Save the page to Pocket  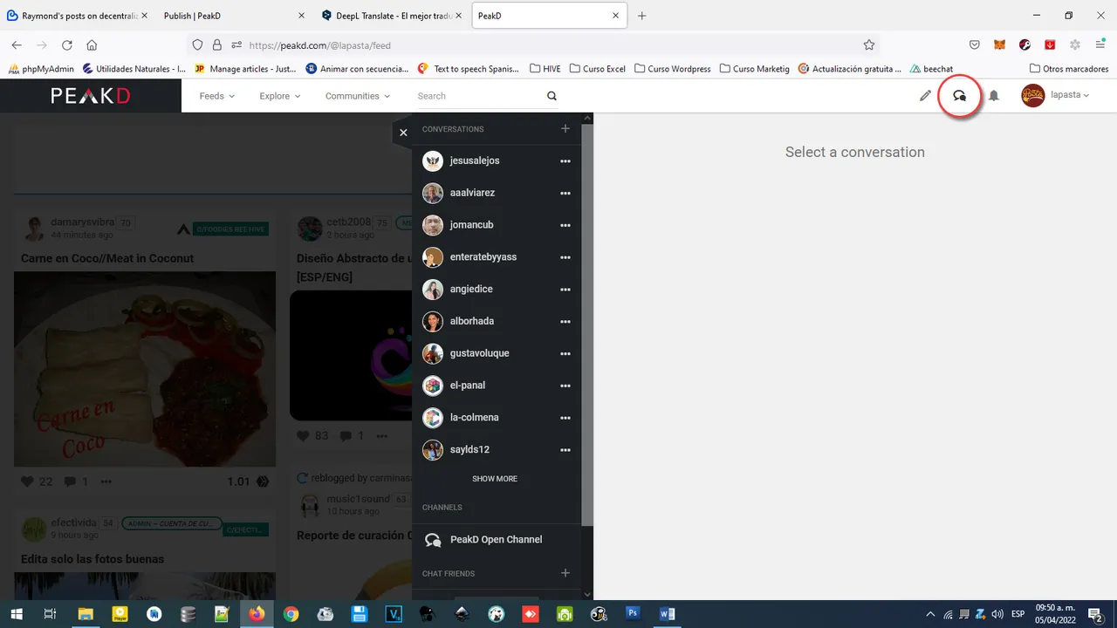(975, 45)
